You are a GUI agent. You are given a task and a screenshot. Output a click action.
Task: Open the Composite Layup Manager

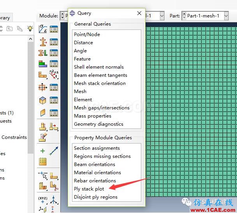54,64
